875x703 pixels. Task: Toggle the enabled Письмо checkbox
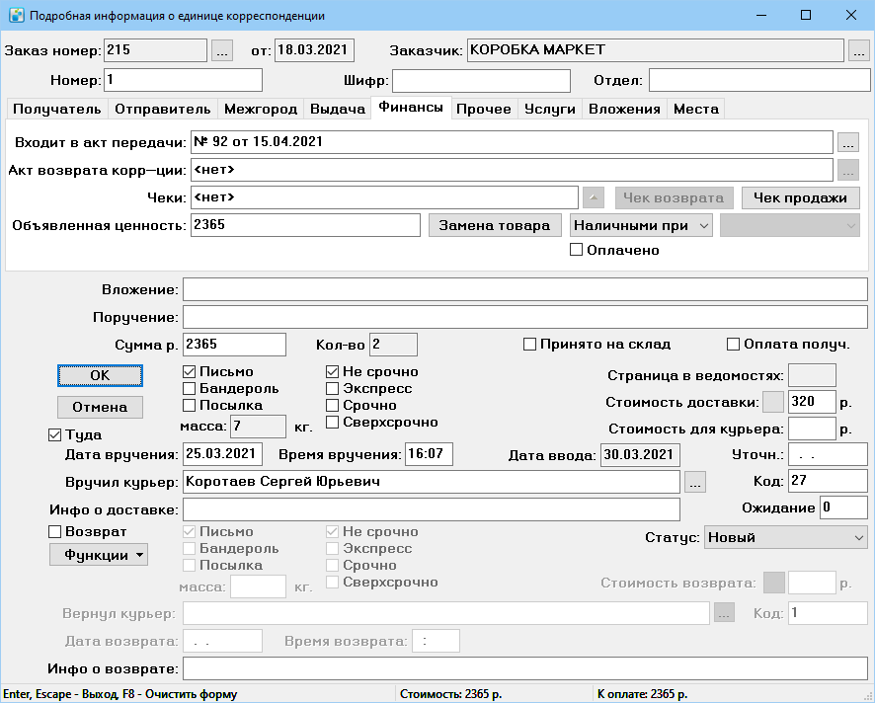[x=190, y=371]
